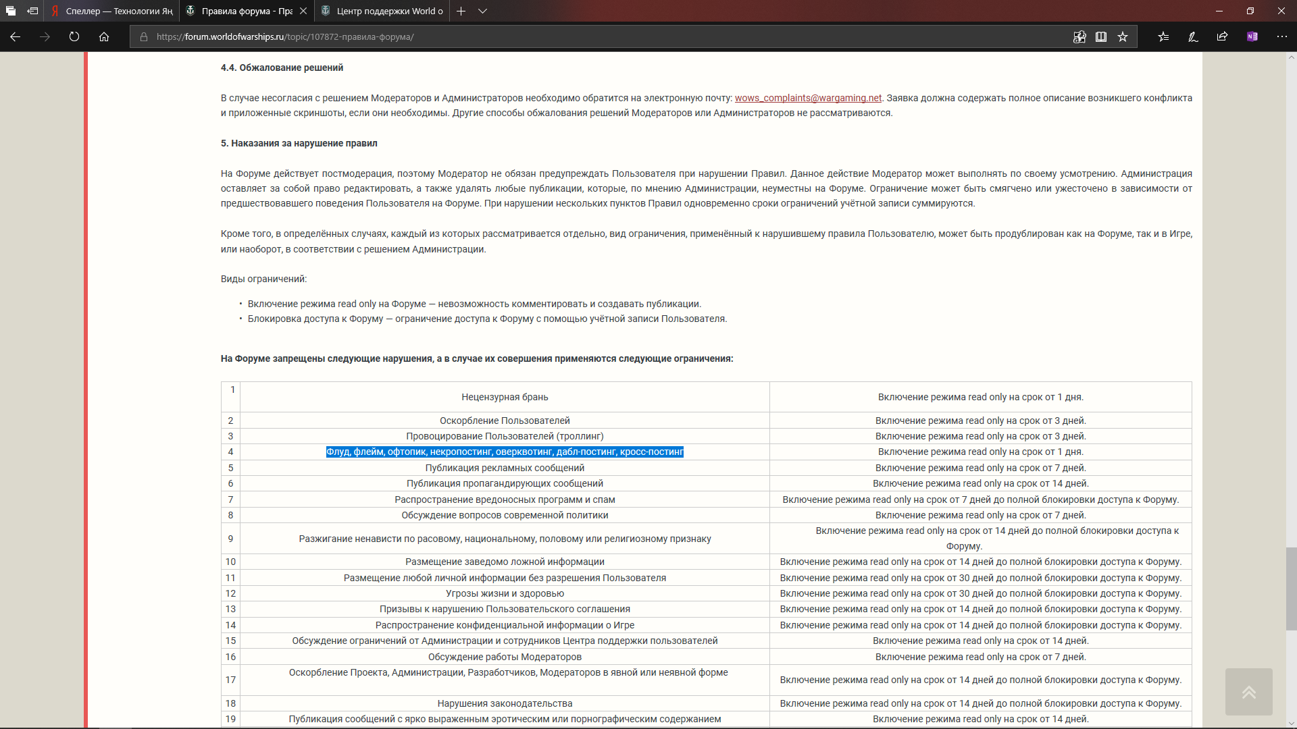Click the highlighted Флуд, флейм, офтопик row text
The image size is (1297, 729).
(505, 452)
